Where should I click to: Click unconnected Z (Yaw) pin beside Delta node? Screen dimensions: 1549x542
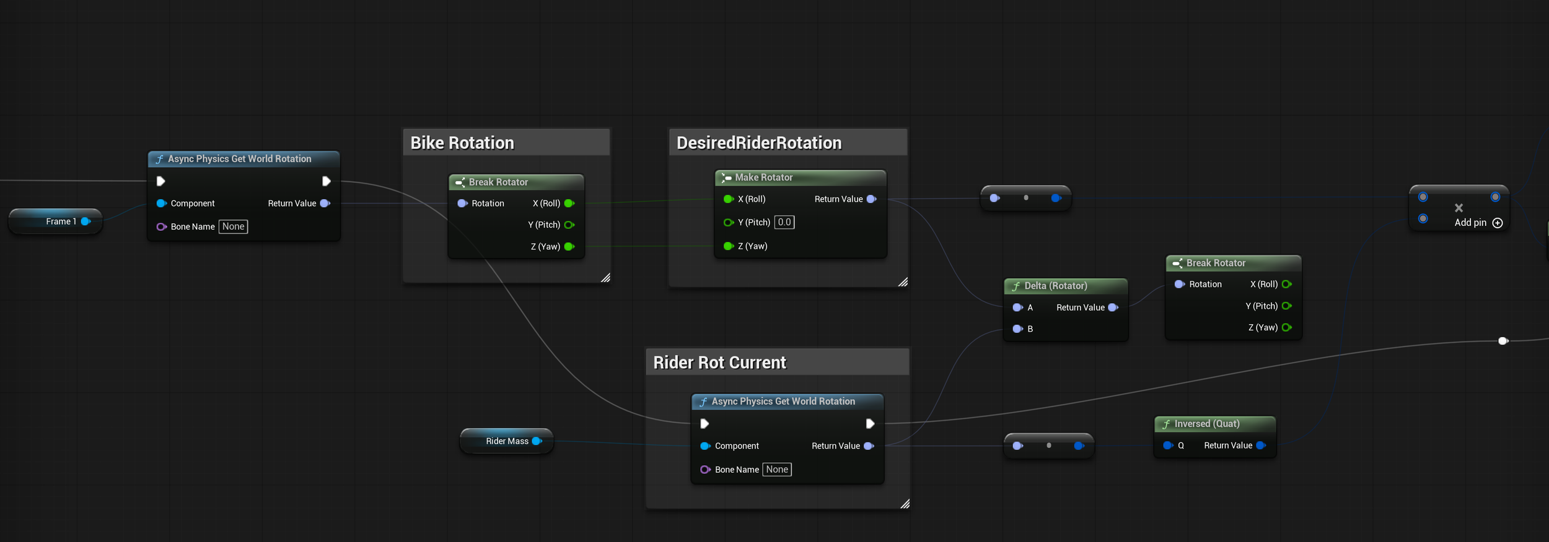tap(1287, 328)
